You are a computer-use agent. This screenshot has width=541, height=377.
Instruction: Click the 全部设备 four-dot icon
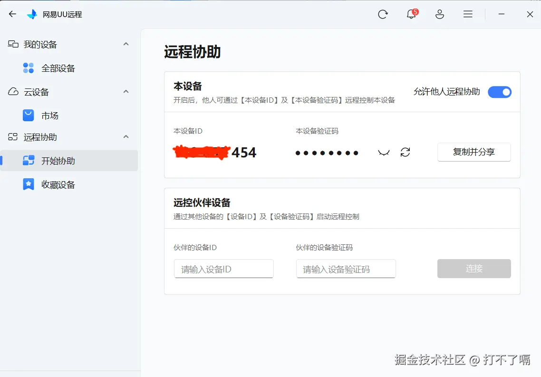pos(29,68)
